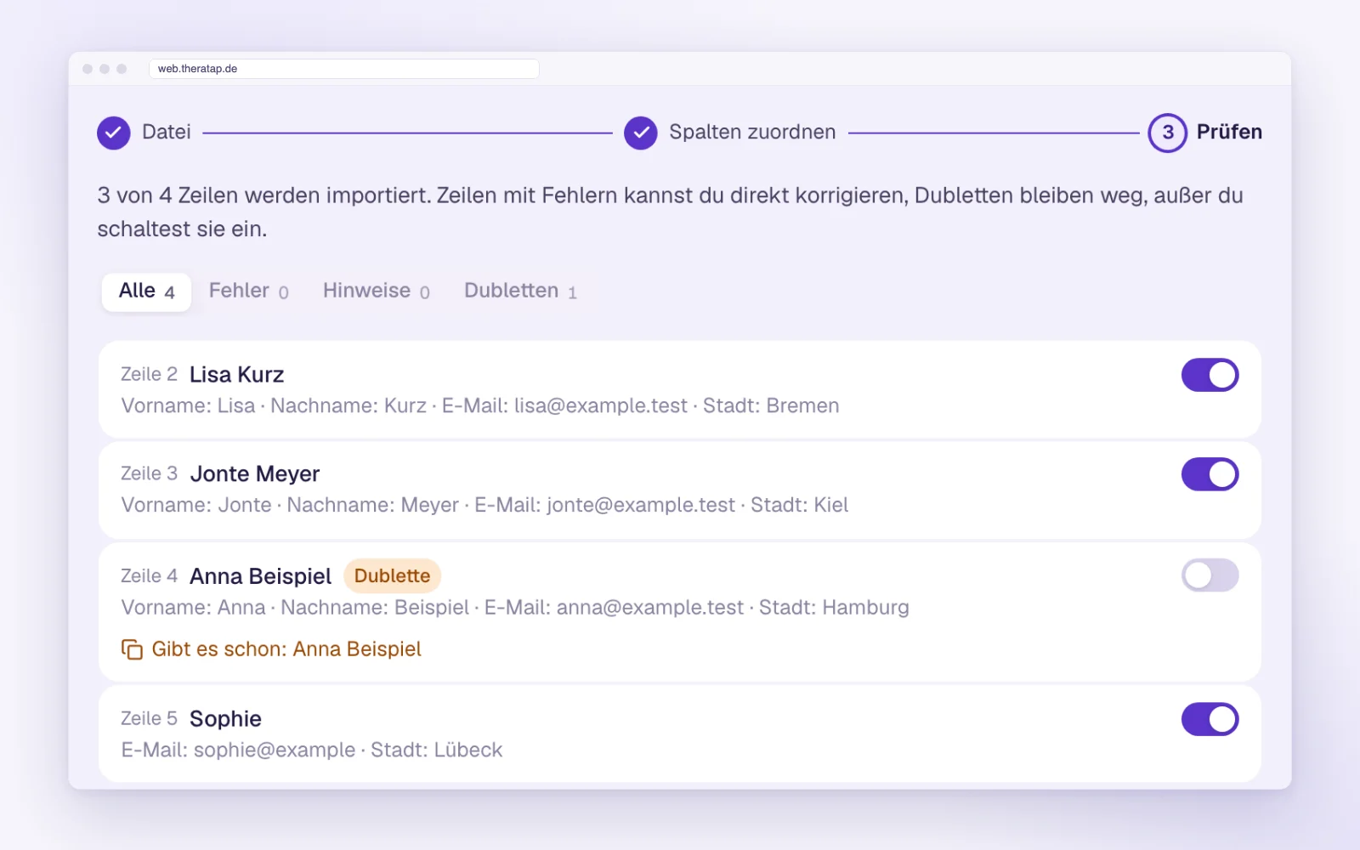The height and width of the screenshot is (850, 1360).
Task: Return to the Spalten zuordnen step
Action: coord(752,132)
